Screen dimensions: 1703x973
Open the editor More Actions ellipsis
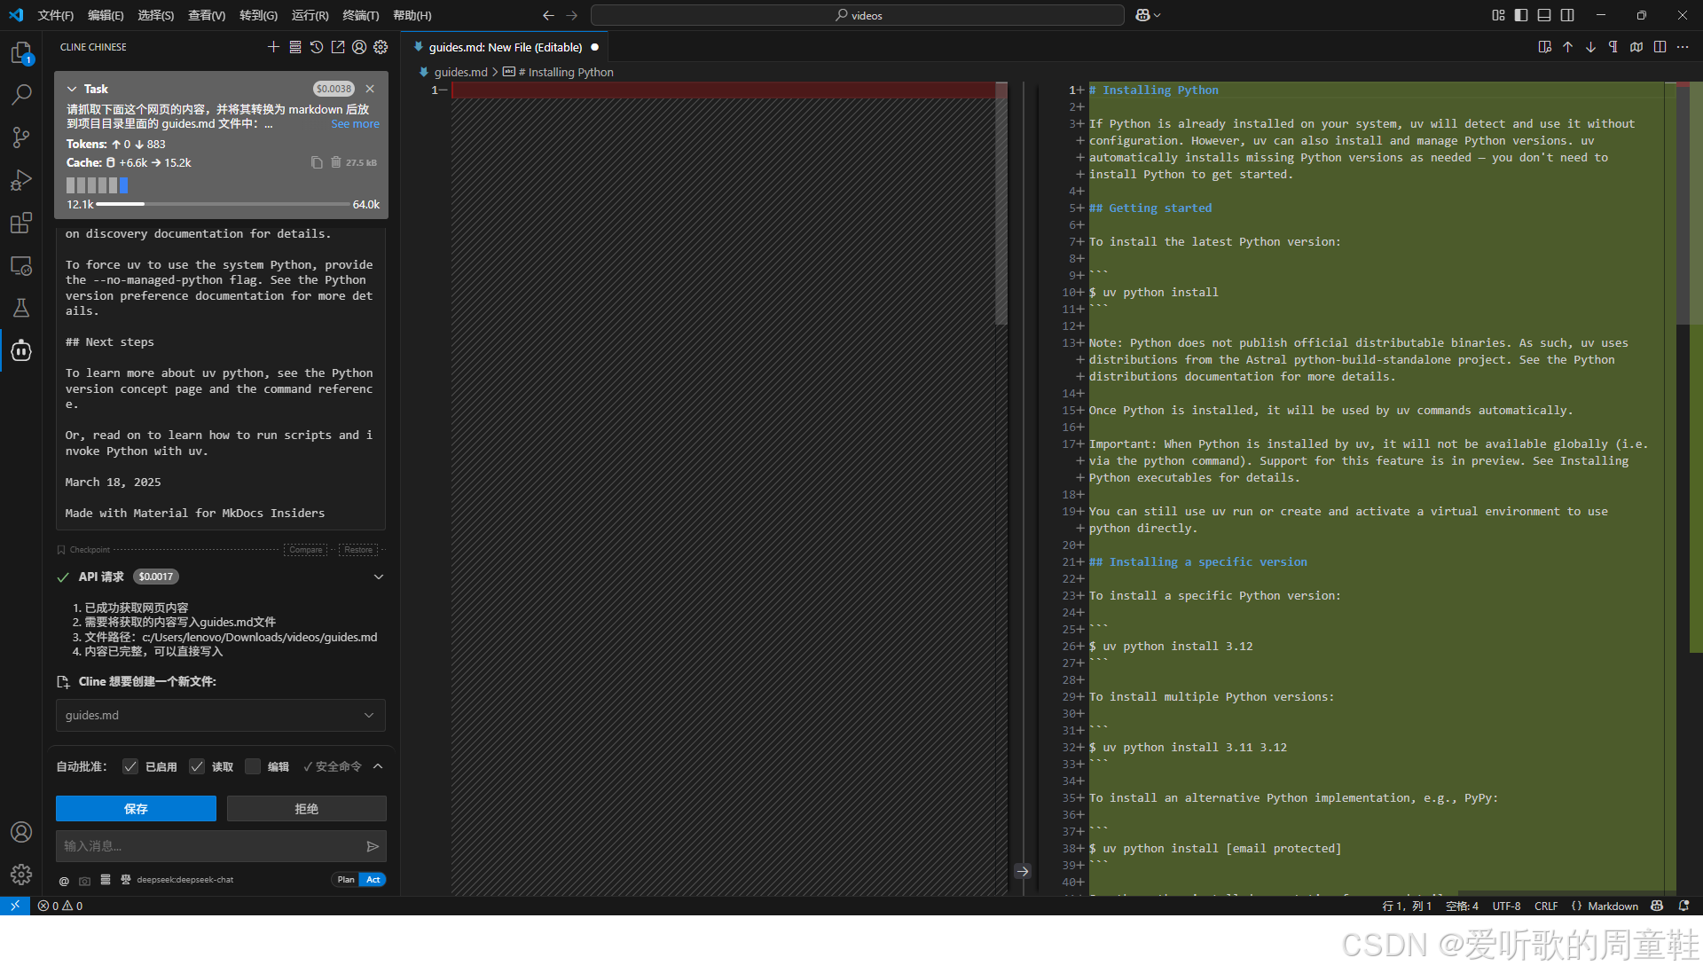tap(1683, 47)
